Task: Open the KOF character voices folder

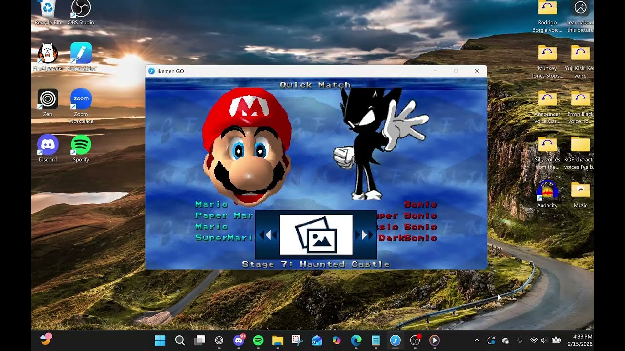Action: click(580, 153)
